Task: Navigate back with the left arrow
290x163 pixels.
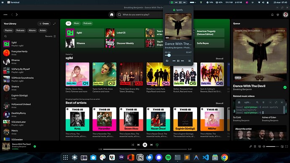Action: pyautogui.click(x=12, y=15)
